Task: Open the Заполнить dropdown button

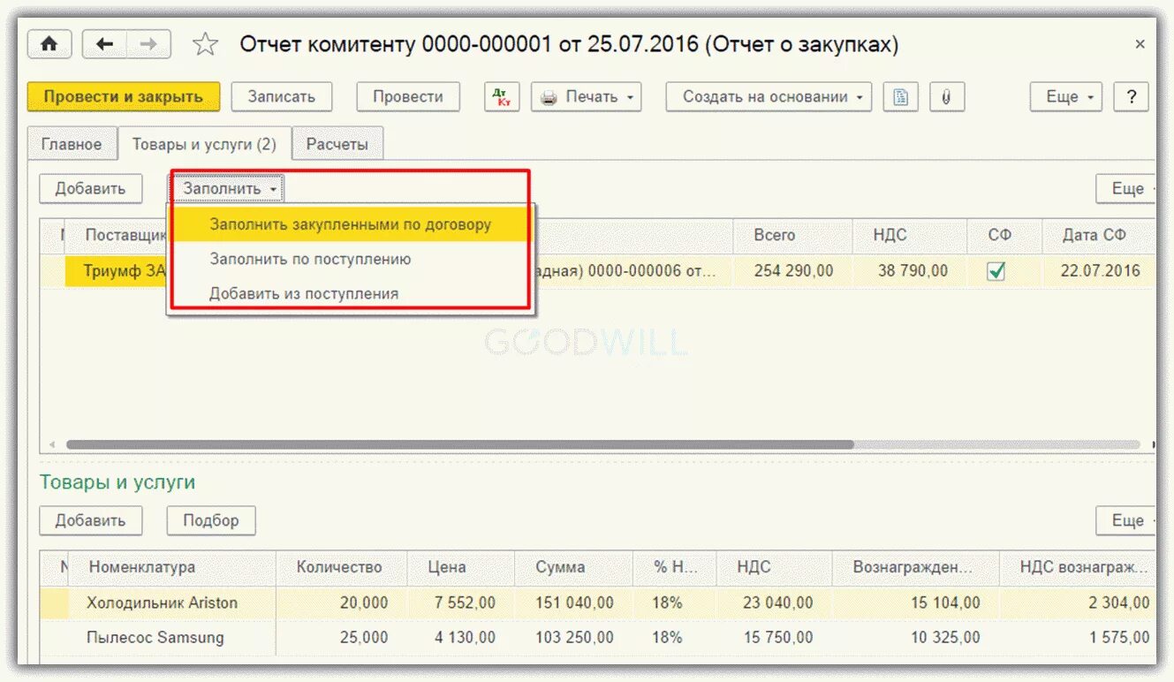Action: (x=228, y=189)
